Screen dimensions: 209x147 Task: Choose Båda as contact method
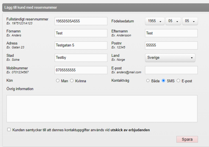(x=148, y=81)
